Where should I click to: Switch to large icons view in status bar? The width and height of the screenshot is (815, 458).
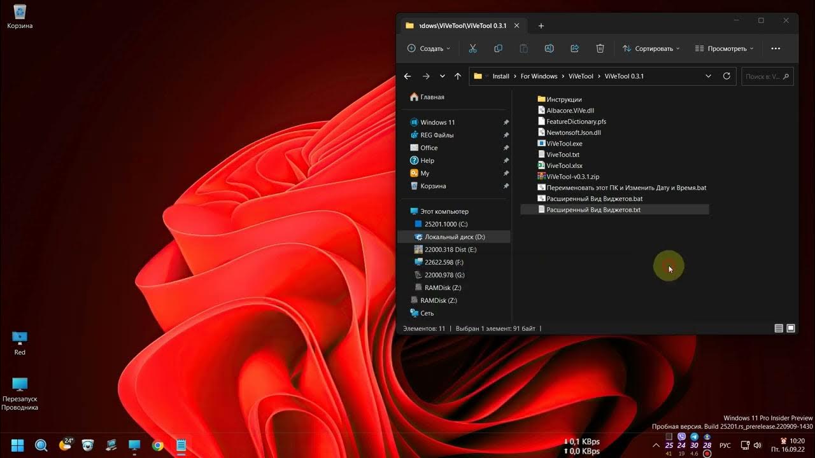791,328
